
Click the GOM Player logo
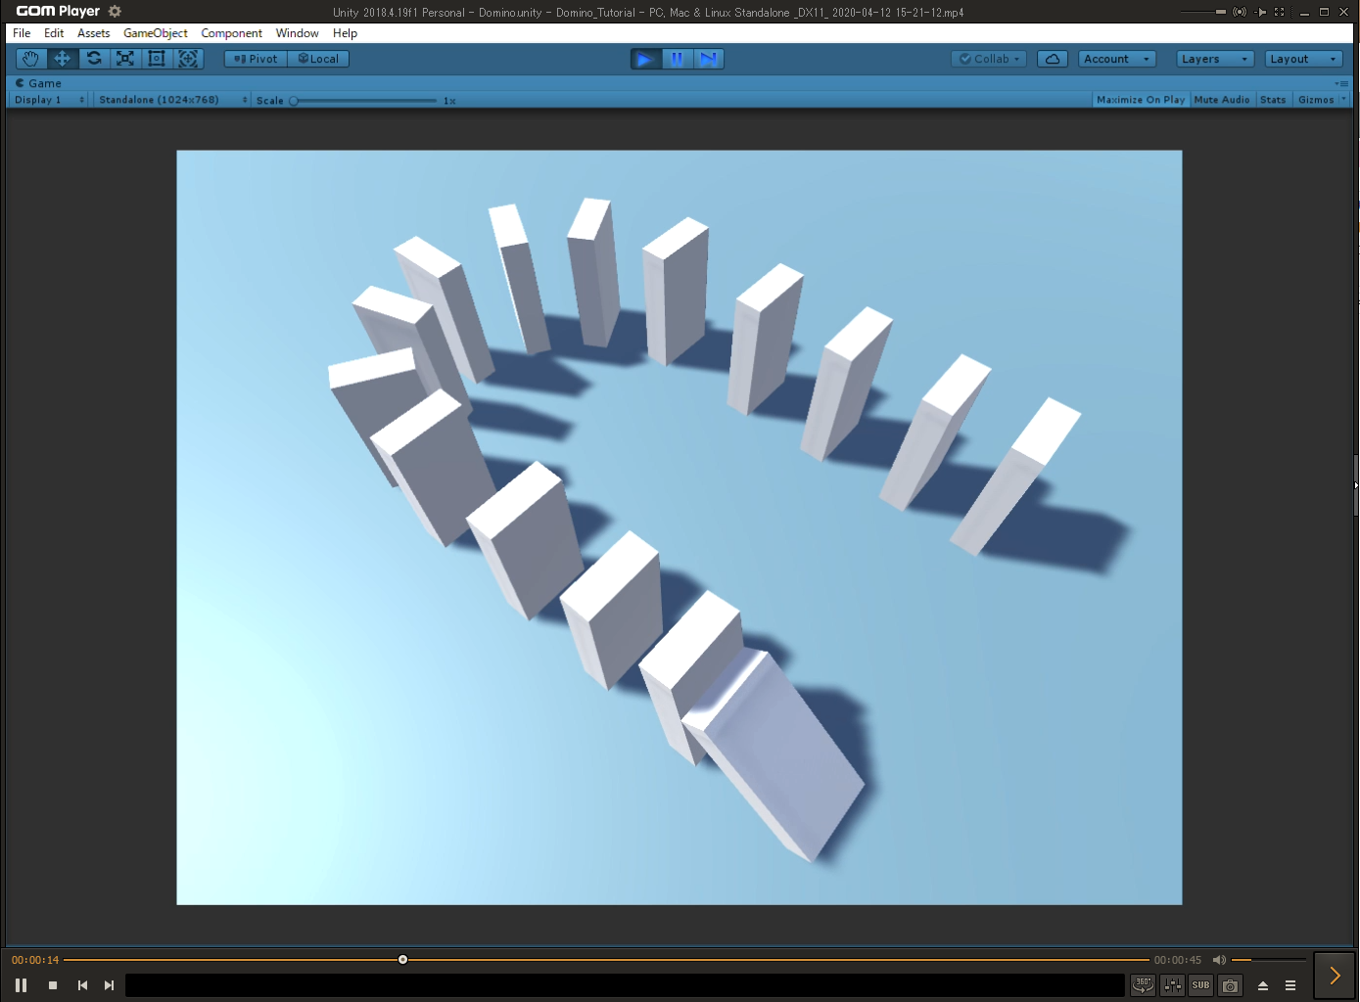(58, 12)
